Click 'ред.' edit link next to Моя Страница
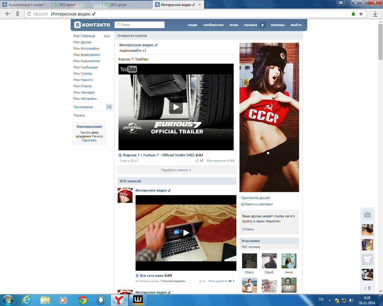The image size is (383, 306). [107, 36]
